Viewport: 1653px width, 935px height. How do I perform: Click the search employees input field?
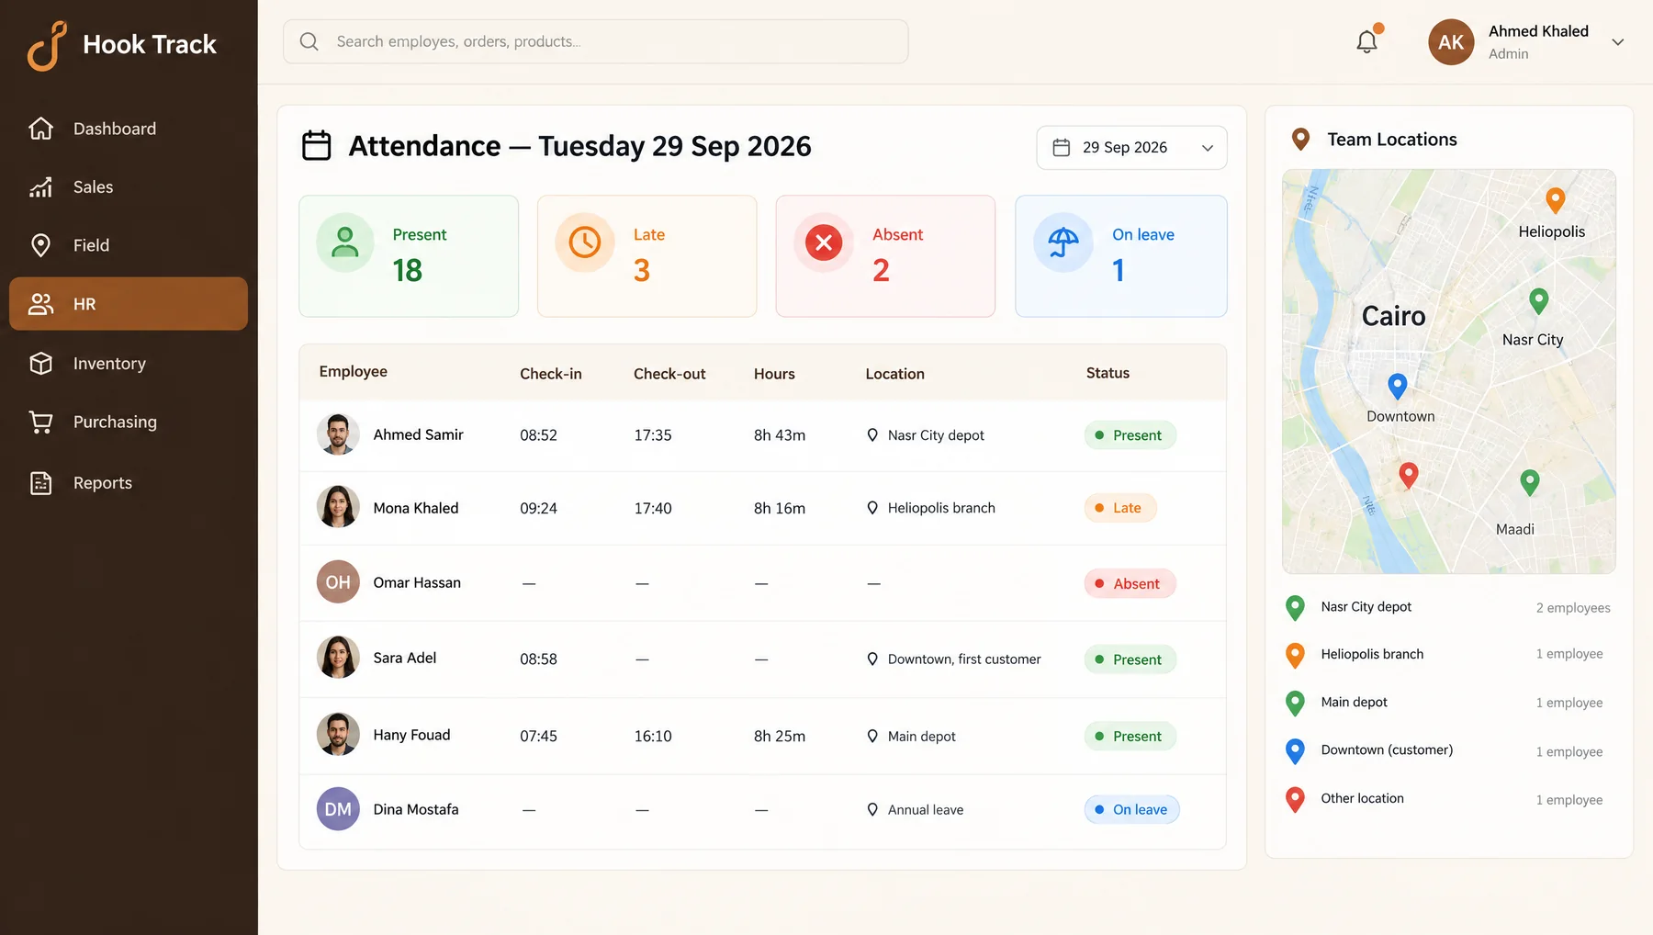pos(596,41)
